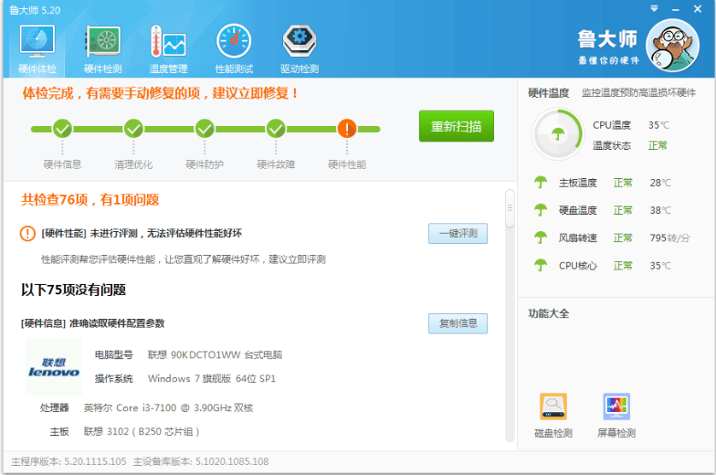The image size is (716, 475).
Task: Click the 功能大全 section heading
Action: coord(548,314)
